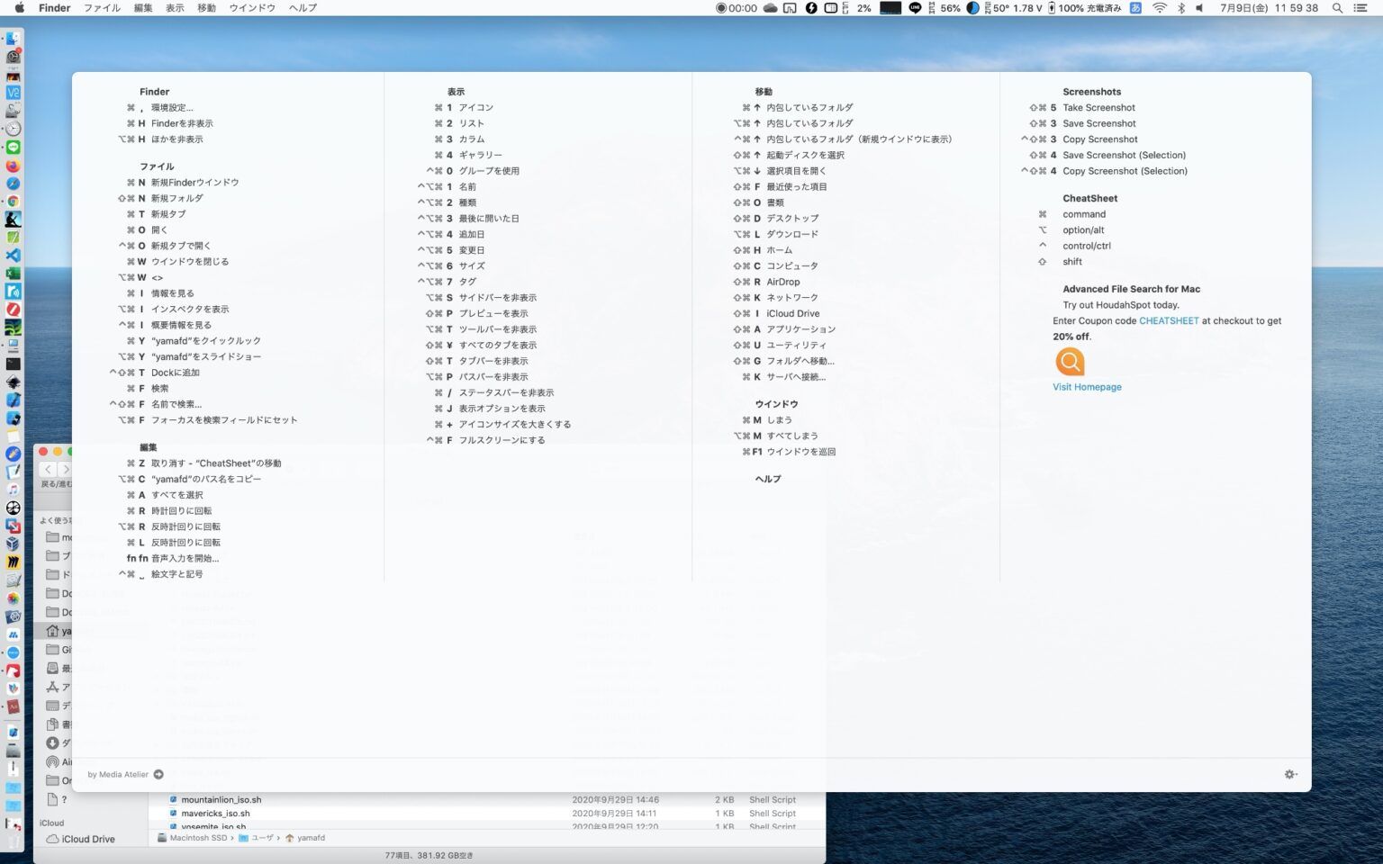The width and height of the screenshot is (1383, 864).
Task: Click the Finder back navigation chevron
Action: click(x=48, y=469)
